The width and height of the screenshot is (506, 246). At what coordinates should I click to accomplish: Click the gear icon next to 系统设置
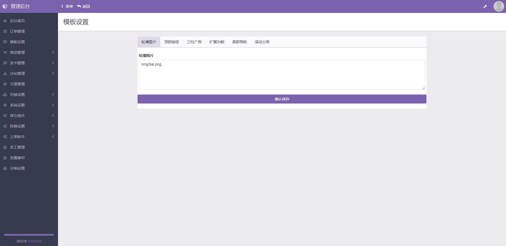click(5, 105)
